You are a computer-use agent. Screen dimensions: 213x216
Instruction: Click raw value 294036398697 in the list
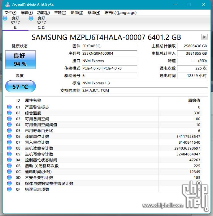[187, 148]
